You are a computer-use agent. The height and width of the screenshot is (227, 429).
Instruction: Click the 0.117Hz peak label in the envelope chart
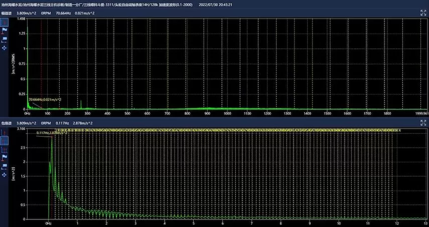coord(51,133)
